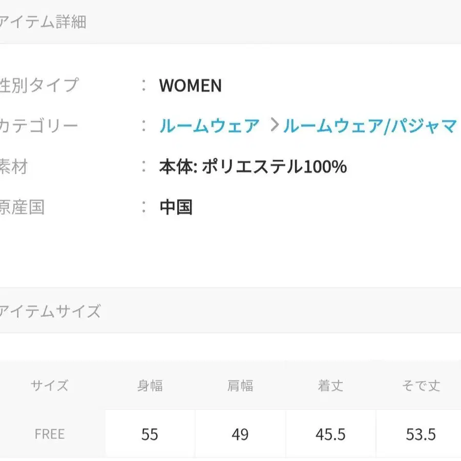461x461 pixels.
Task: Click the 肩幅 column header
Action: tap(241, 386)
